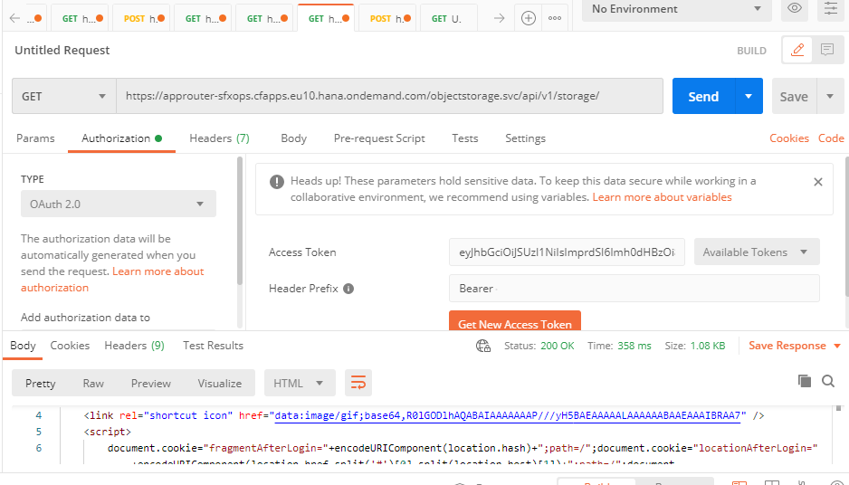
Task: Select the response Body tab
Action: coord(23,346)
